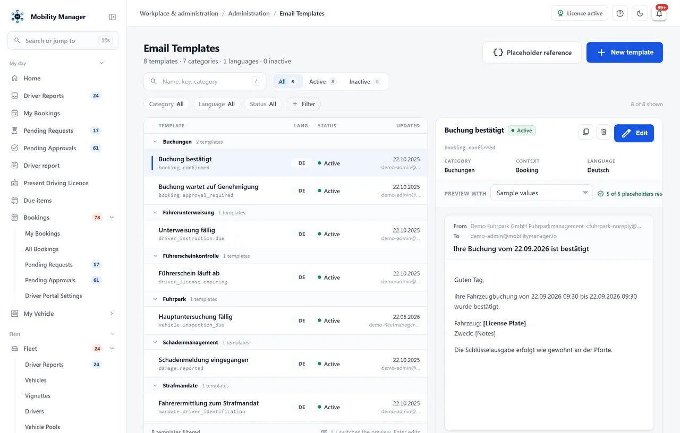Collapse the Fahrerunterweisung group
Screen dimensions: 680x433
[x=155, y=212]
